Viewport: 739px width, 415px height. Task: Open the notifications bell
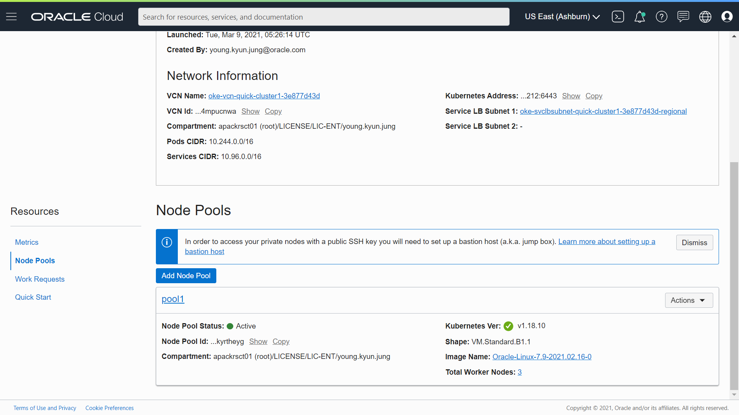click(x=639, y=17)
